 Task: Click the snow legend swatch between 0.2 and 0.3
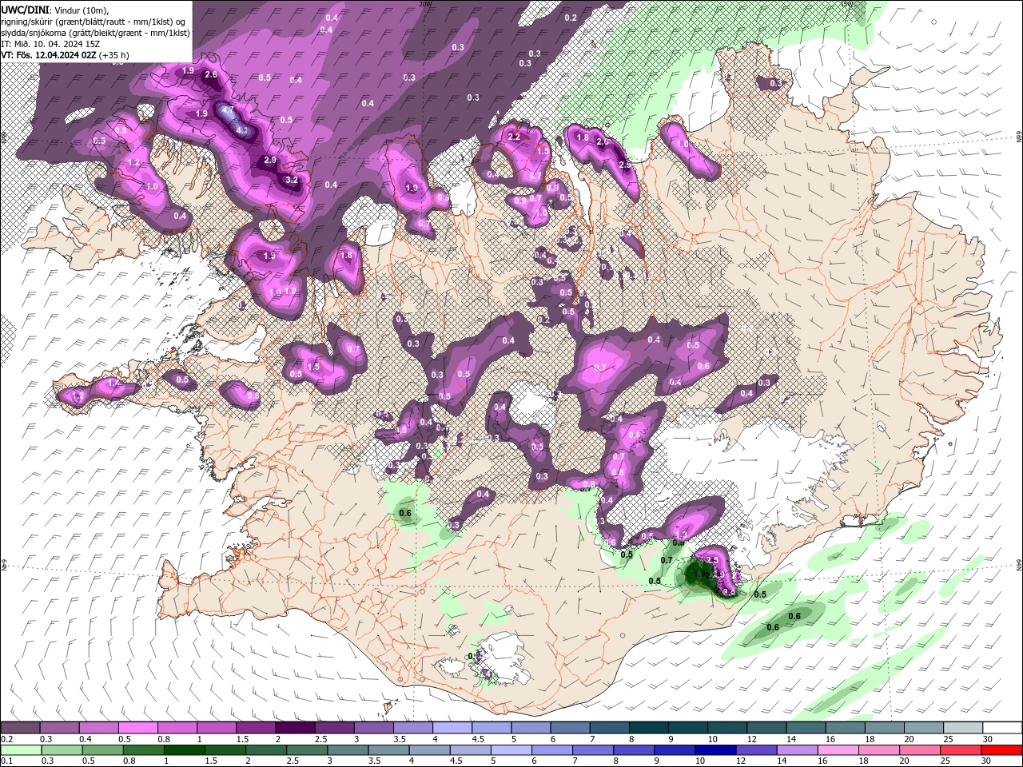click(x=21, y=728)
